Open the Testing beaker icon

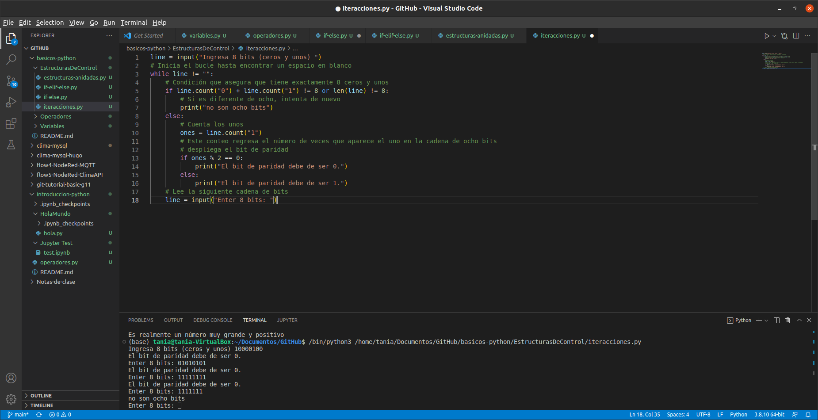tap(11, 145)
